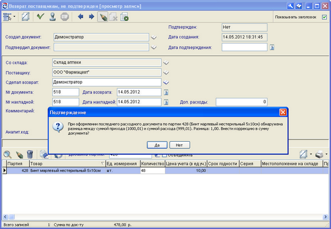This screenshot has width=331, height=229.
Task: Toggle the 'Показывать заголовок' checkbox
Action: pyautogui.click(x=324, y=17)
